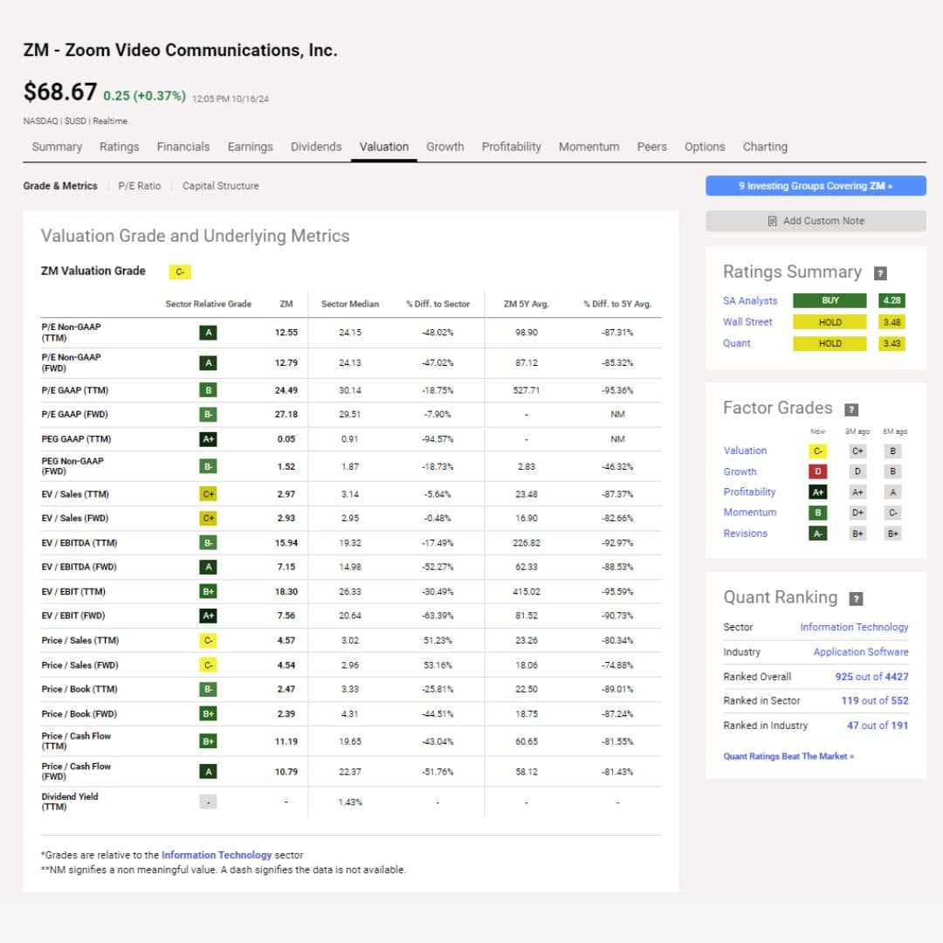Click the Information Technology sector link in footnote

click(x=217, y=855)
